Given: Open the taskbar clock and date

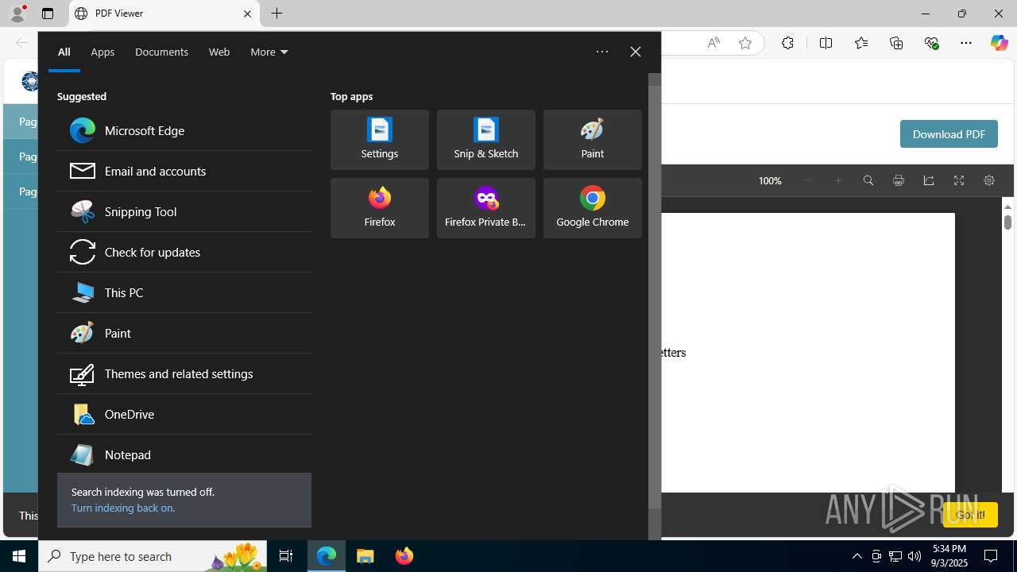Looking at the screenshot, I should click(949, 556).
